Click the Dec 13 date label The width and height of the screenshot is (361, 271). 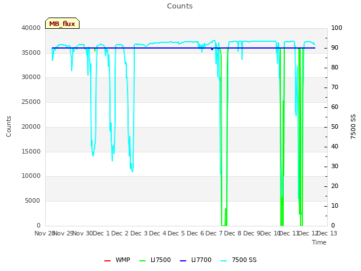click(327, 233)
